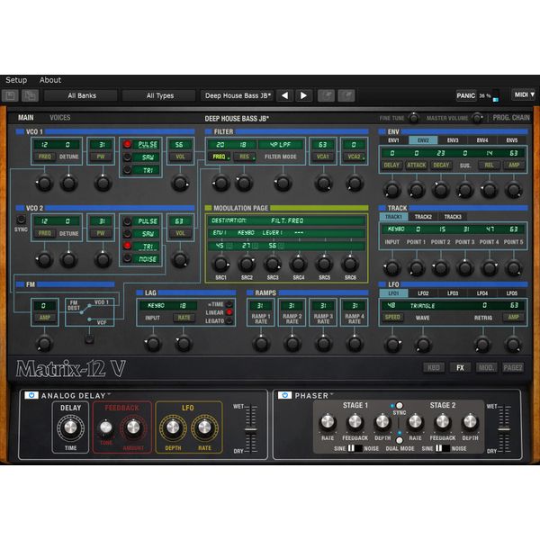Click the VCO 1 VOL knob
Screen dimensions: 540x540
coord(180,183)
